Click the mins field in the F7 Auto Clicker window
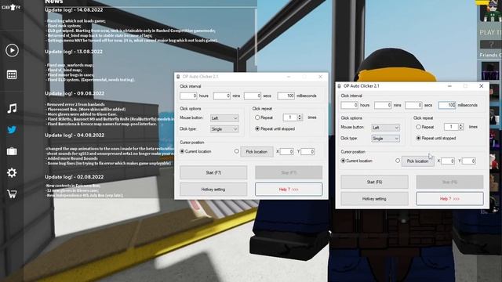 (x=222, y=96)
